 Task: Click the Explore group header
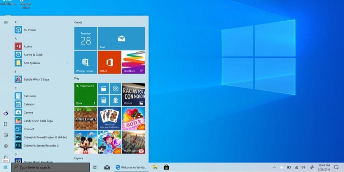(78, 158)
